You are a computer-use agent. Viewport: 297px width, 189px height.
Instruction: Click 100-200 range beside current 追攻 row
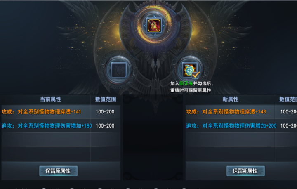(x=105, y=125)
